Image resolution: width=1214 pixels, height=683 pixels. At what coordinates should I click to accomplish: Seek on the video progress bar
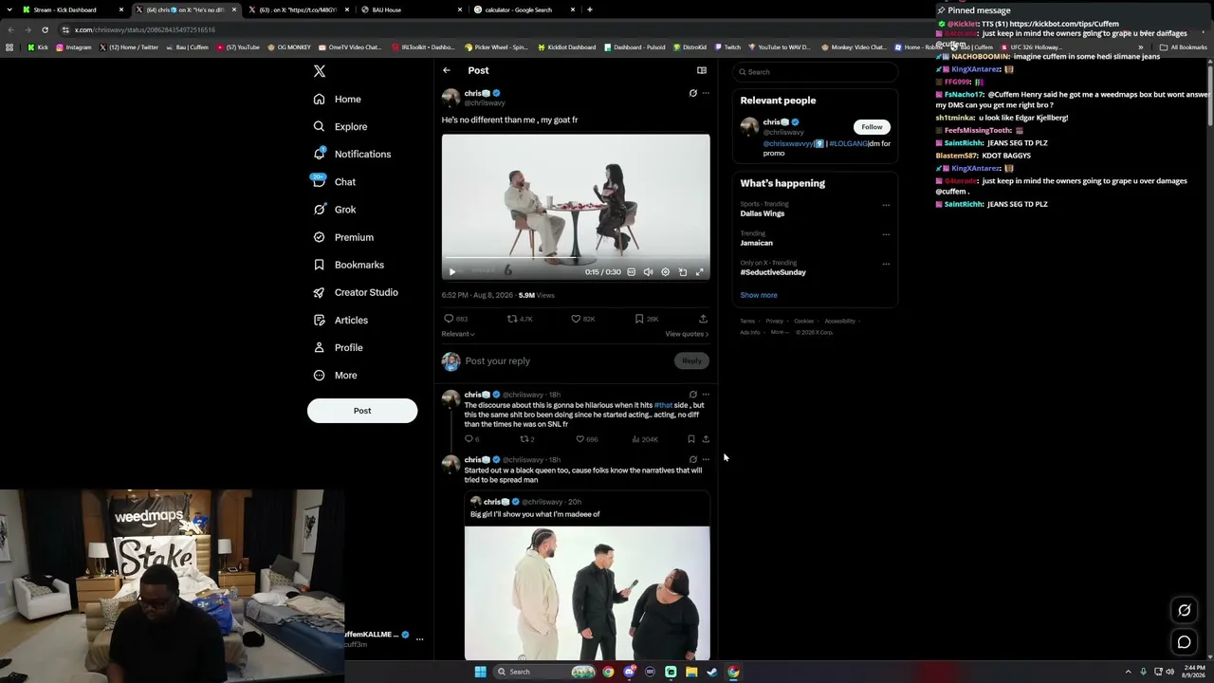click(x=576, y=258)
